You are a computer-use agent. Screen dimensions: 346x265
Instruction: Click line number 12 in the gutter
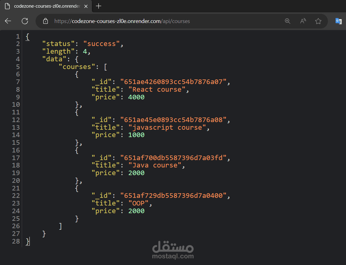pyautogui.click(x=16, y=120)
